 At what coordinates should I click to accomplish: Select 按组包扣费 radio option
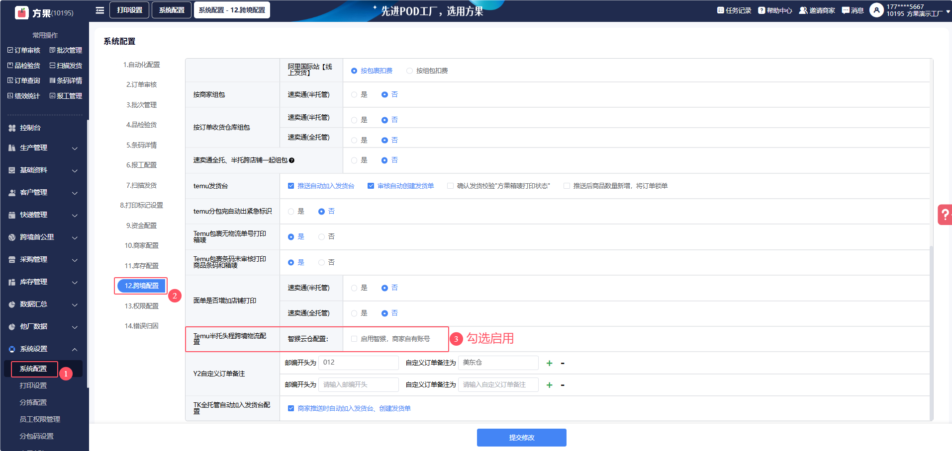[x=409, y=71]
